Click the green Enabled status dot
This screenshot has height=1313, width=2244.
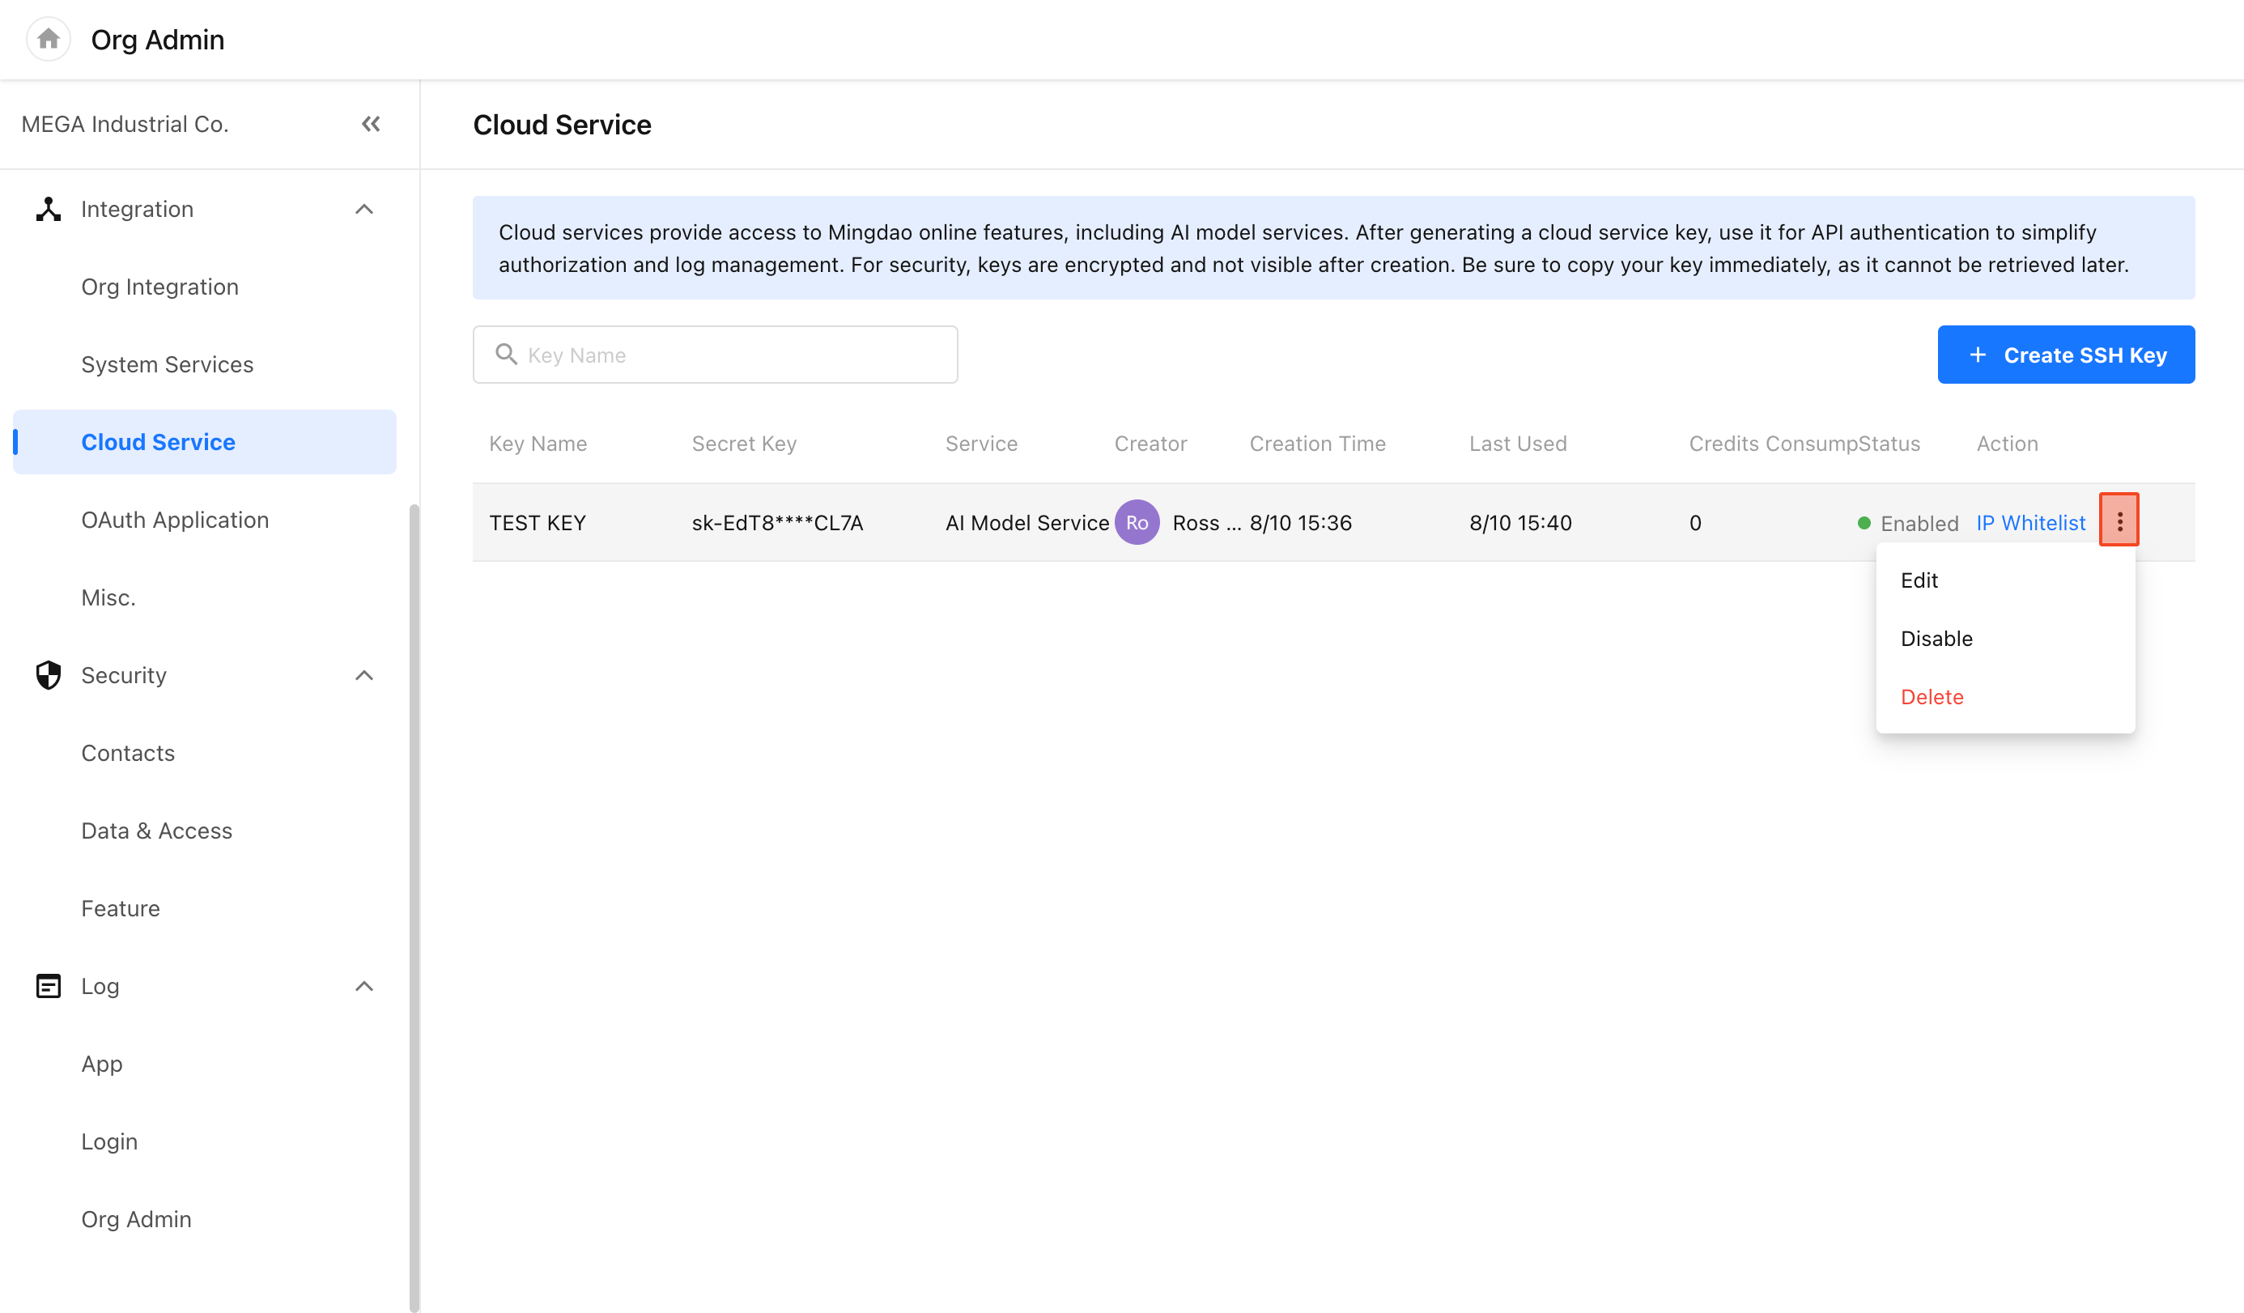(x=1864, y=524)
